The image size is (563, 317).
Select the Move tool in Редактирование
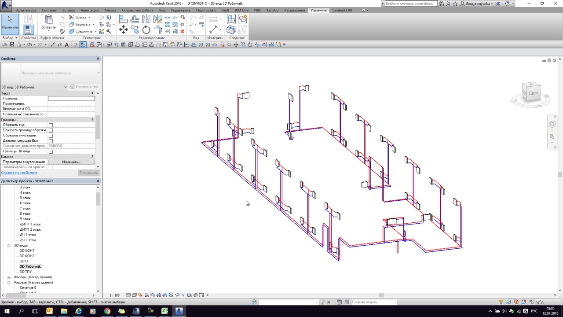pos(124,29)
